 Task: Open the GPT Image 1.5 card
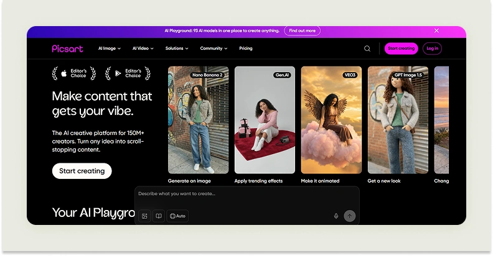398,120
